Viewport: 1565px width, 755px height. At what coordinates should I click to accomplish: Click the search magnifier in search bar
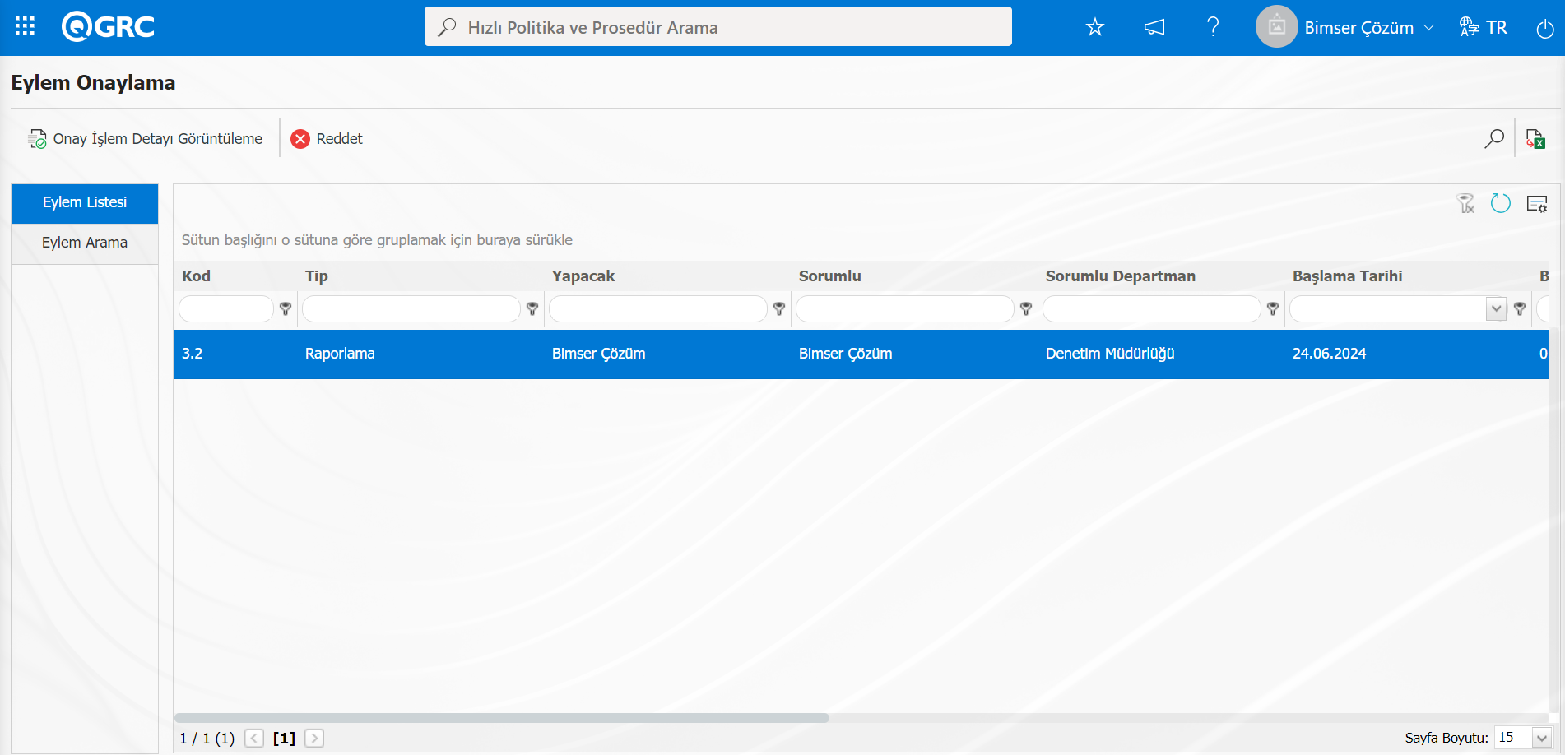coord(447,27)
